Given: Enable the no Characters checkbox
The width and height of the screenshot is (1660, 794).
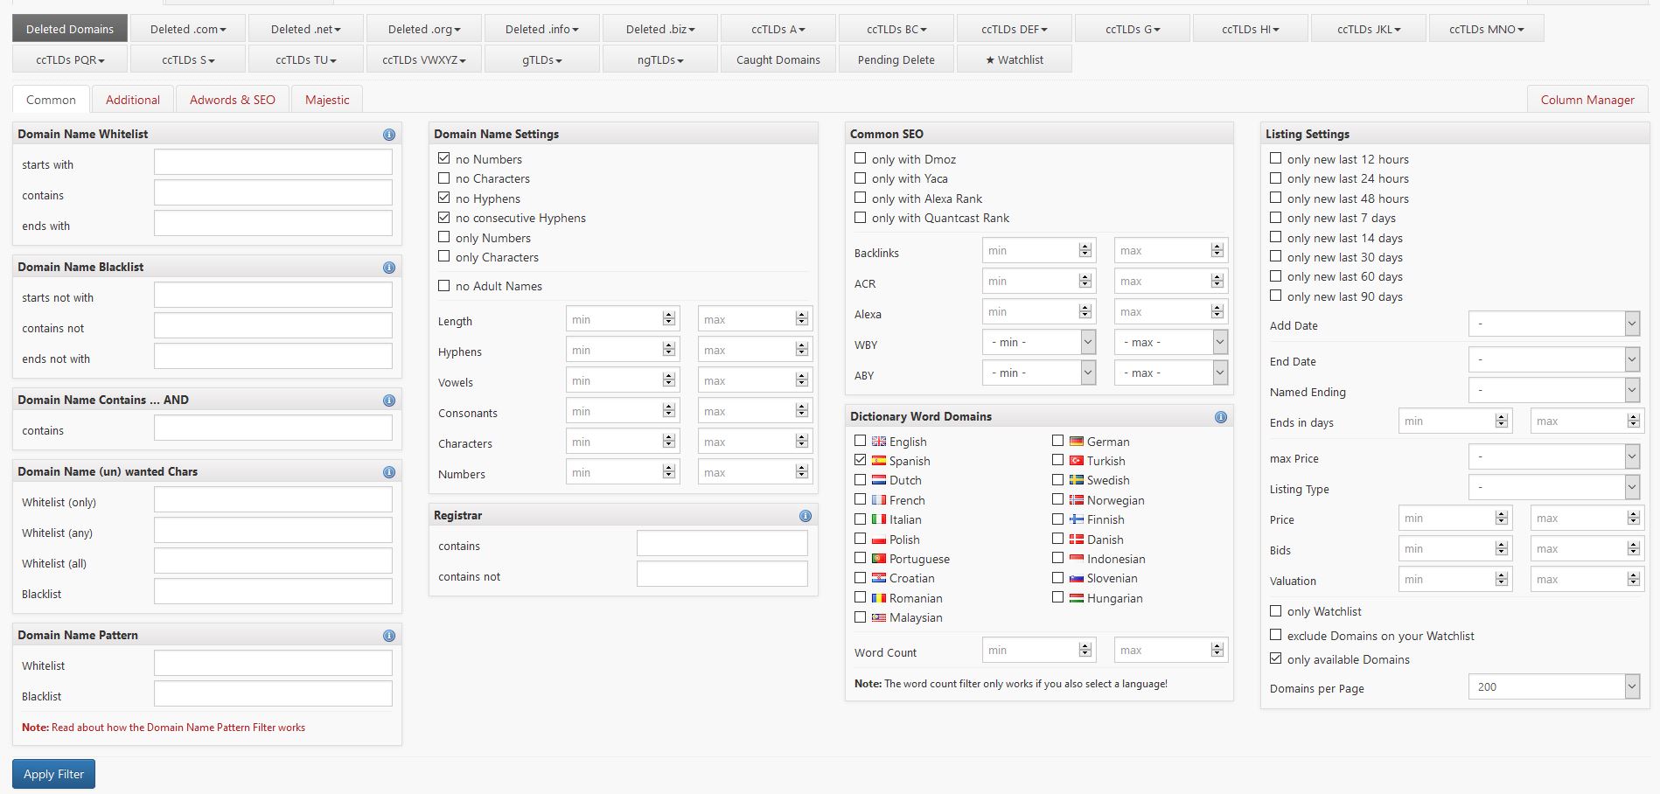Looking at the screenshot, I should 444,178.
